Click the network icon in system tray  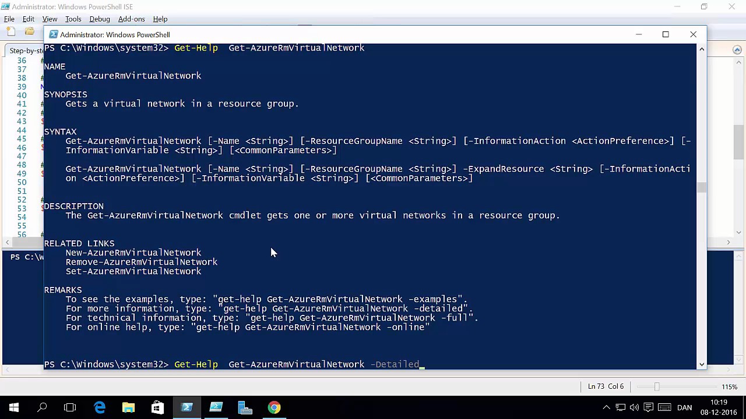click(620, 407)
